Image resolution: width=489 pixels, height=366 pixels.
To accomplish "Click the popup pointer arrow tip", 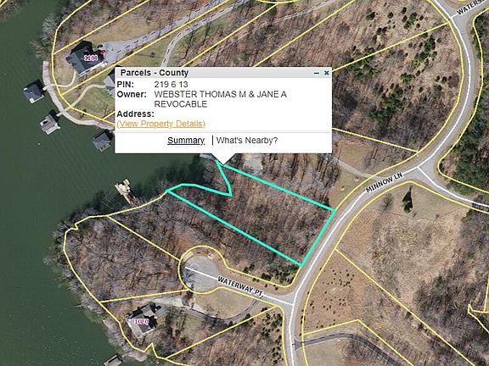I will (x=223, y=162).
